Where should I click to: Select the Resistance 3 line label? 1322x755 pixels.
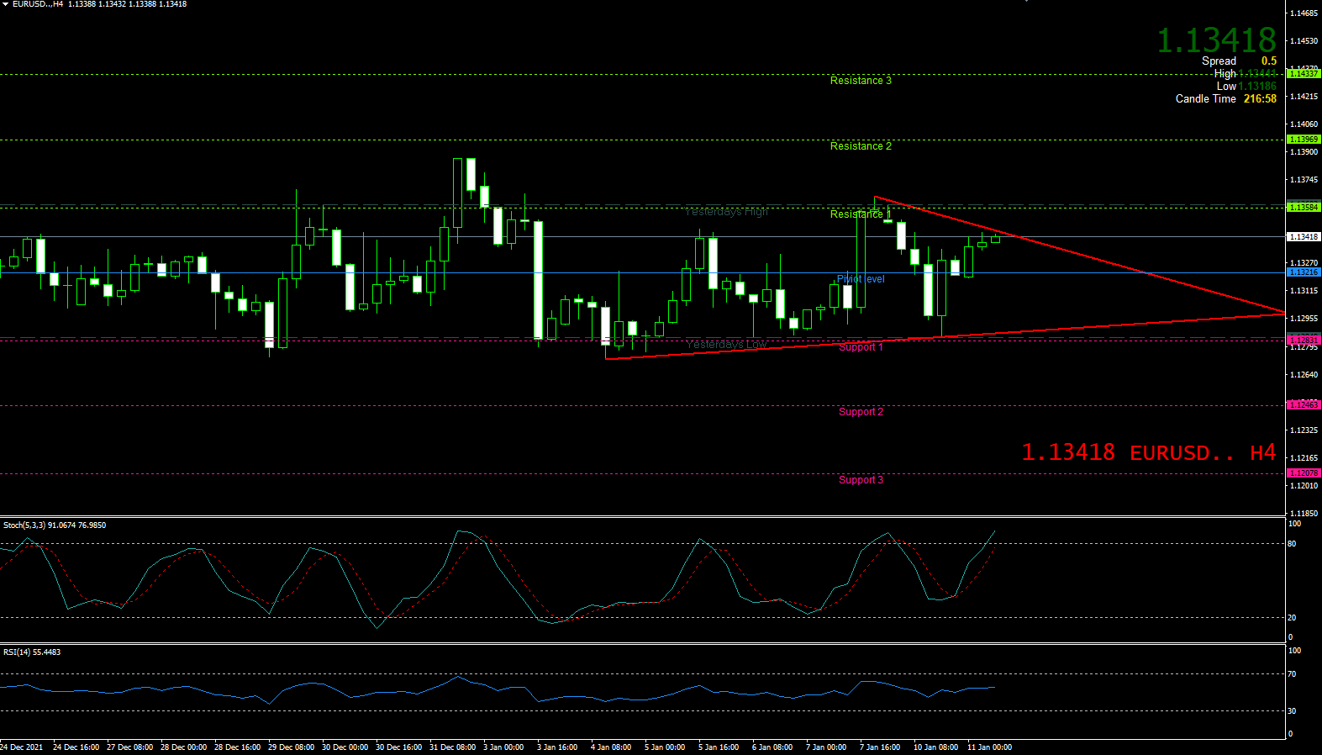coord(860,81)
